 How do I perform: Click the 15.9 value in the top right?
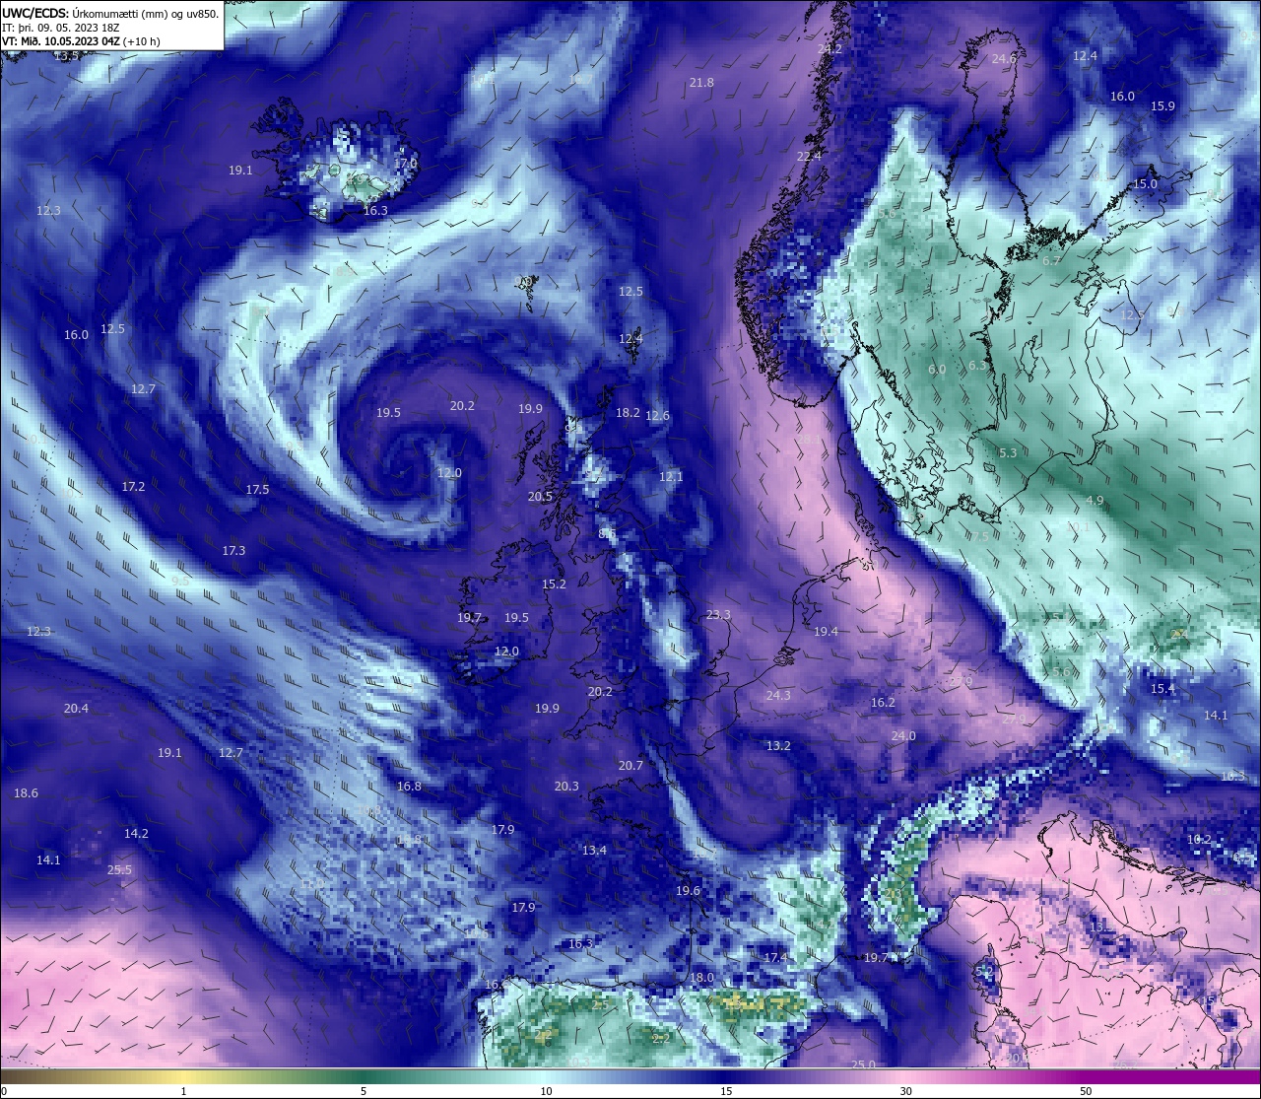click(1162, 106)
